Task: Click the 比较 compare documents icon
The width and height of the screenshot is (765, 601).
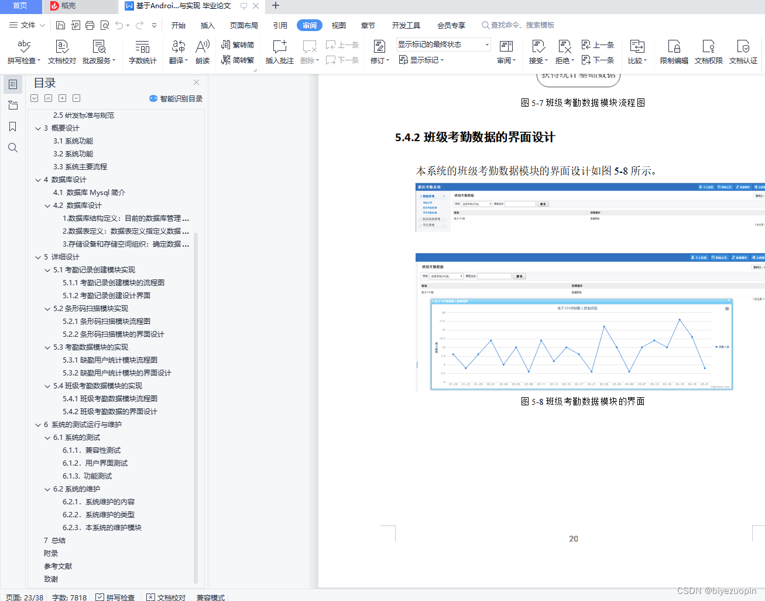Action: 637,46
